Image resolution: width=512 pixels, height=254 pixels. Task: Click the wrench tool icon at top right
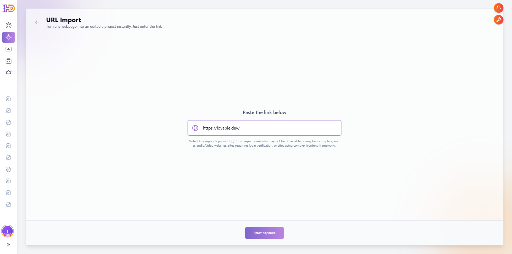(499, 20)
